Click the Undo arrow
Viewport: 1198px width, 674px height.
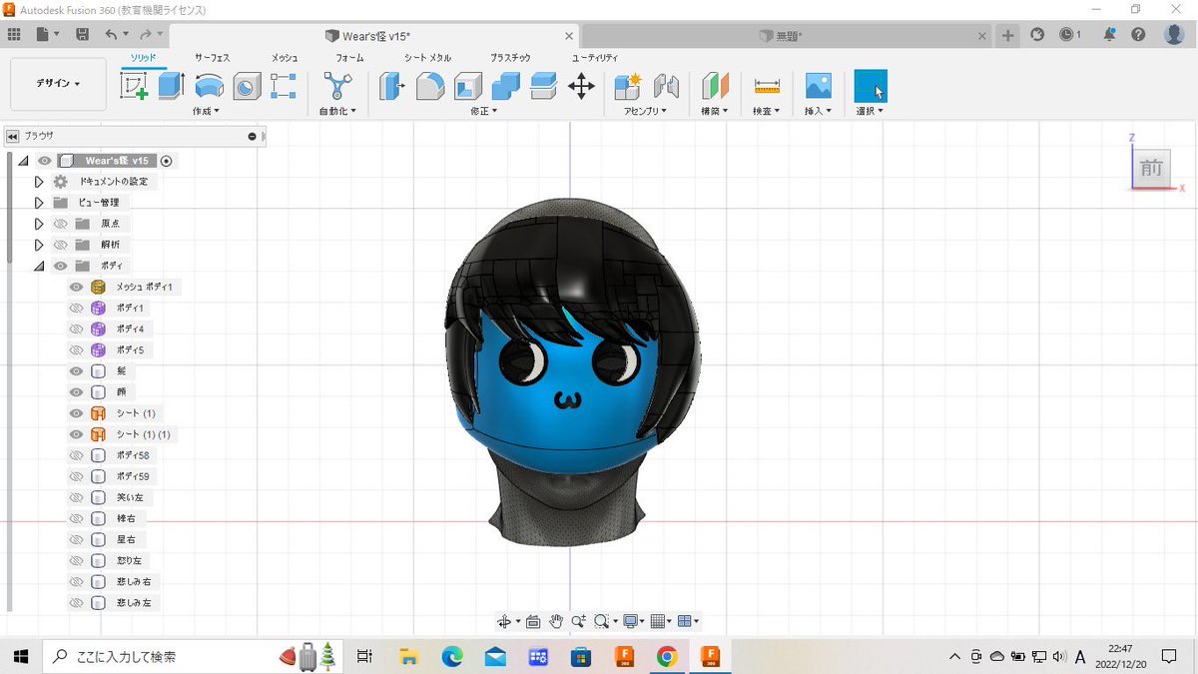click(112, 34)
